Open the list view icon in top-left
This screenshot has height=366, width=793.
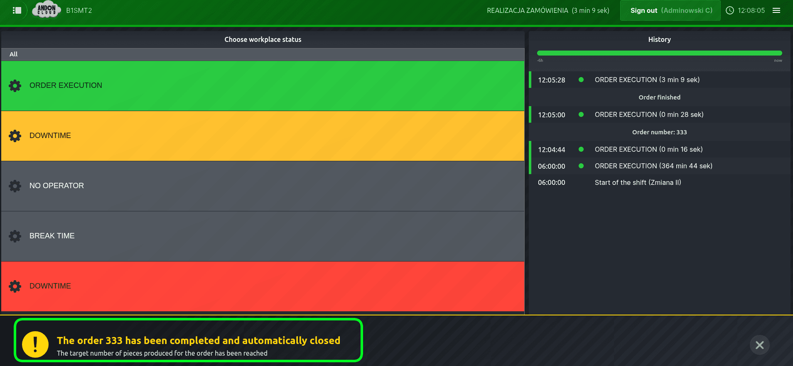click(17, 10)
